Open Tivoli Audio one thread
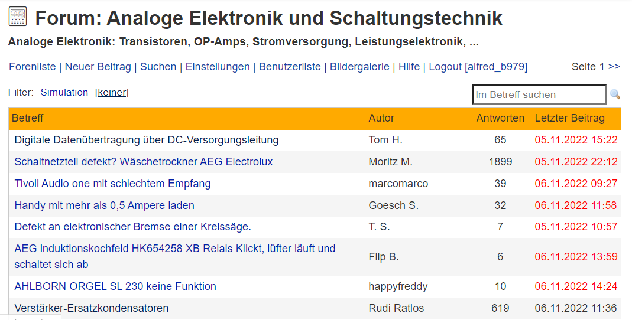Screen dimensions: 632x320 pyautogui.click(x=112, y=184)
